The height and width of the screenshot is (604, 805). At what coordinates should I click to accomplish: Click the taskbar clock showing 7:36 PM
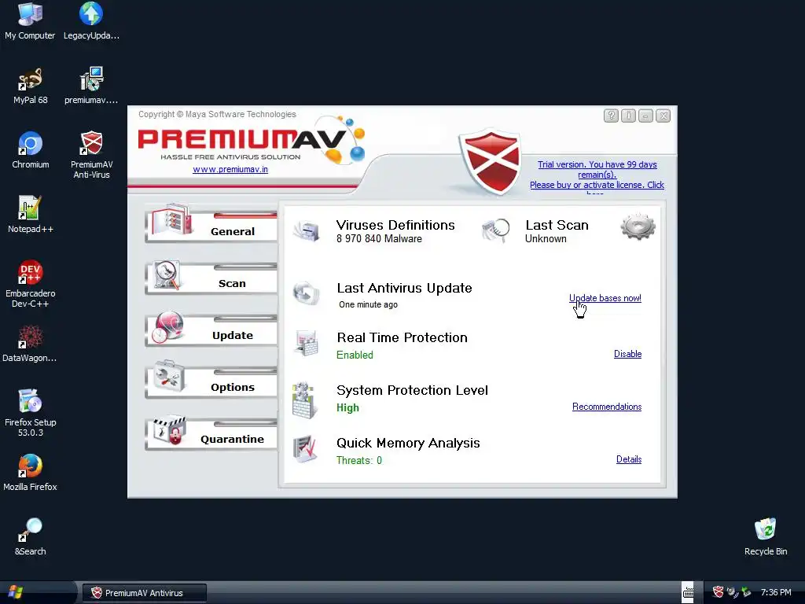point(776,593)
